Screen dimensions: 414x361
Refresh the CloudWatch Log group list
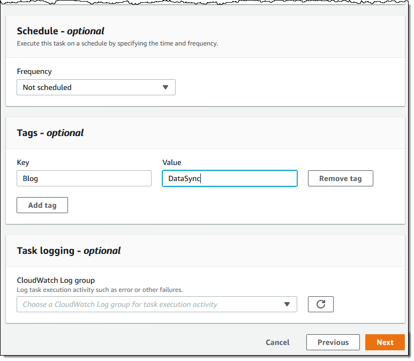point(320,304)
